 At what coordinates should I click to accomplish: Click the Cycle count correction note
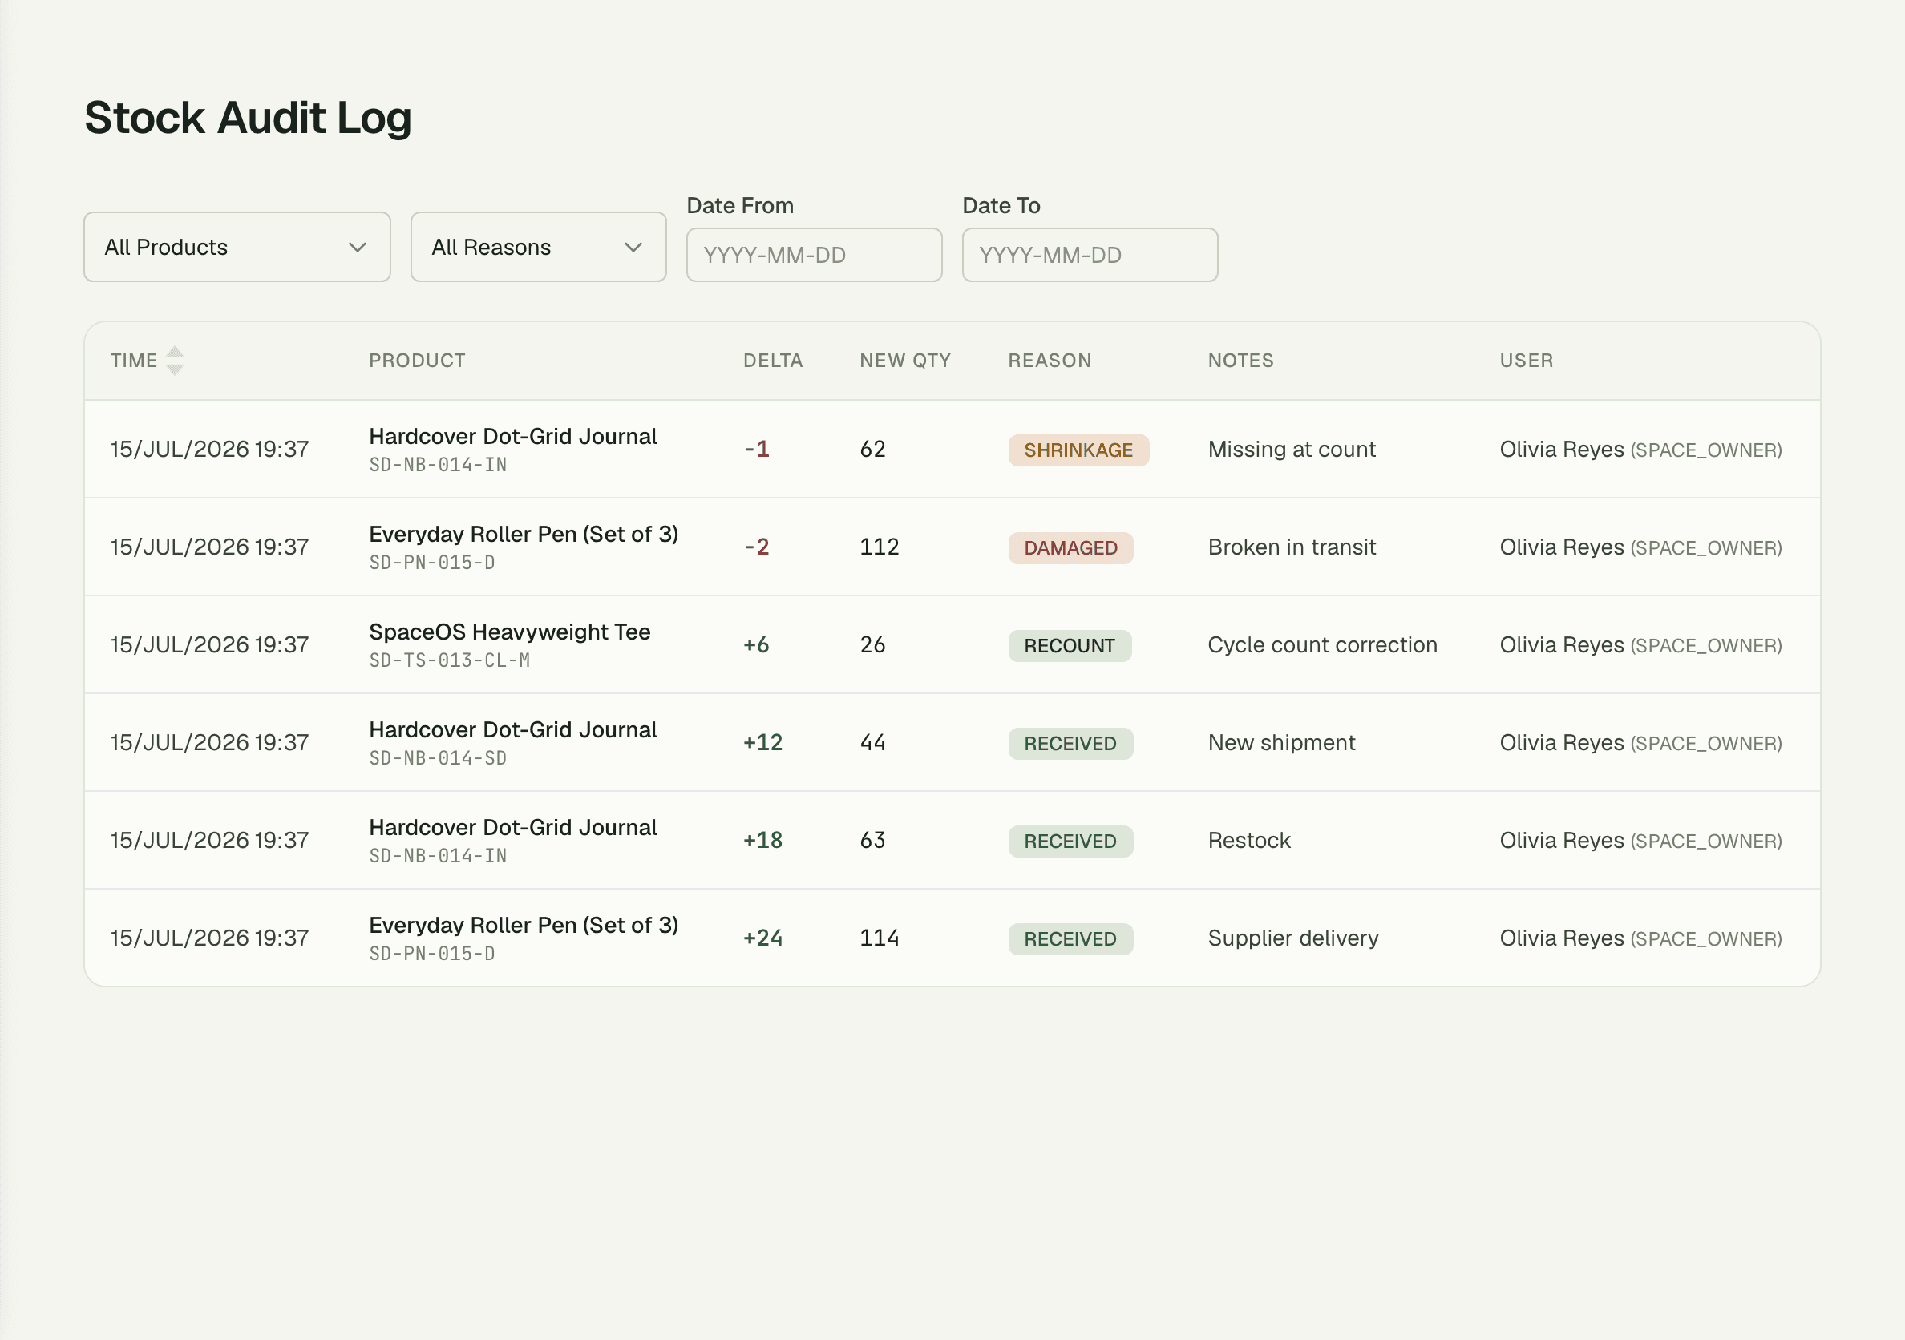click(x=1322, y=645)
